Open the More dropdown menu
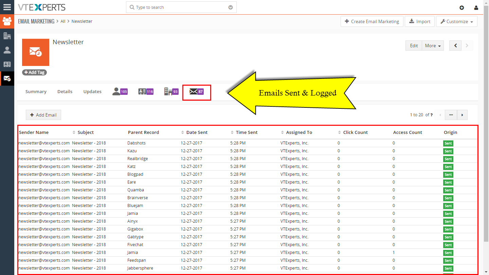This screenshot has height=275, width=489. click(433, 46)
